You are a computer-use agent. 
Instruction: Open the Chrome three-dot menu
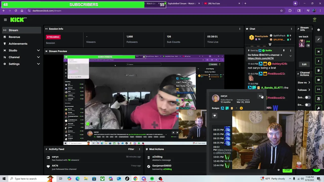320,11
